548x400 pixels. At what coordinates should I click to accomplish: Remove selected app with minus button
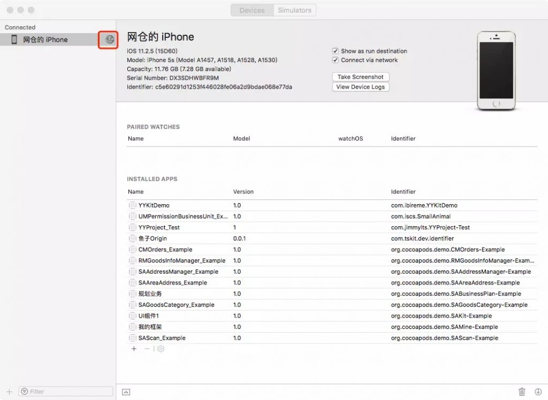tap(147, 349)
